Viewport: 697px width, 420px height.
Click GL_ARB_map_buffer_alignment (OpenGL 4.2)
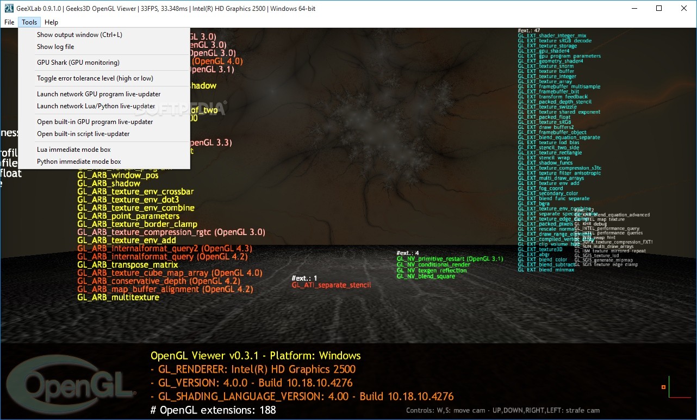pos(165,289)
